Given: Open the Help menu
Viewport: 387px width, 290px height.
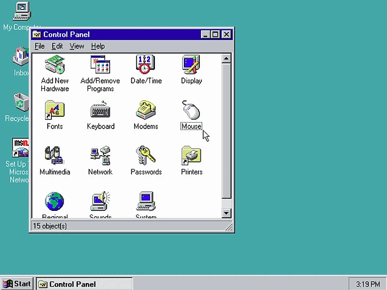Looking at the screenshot, I should [x=98, y=46].
